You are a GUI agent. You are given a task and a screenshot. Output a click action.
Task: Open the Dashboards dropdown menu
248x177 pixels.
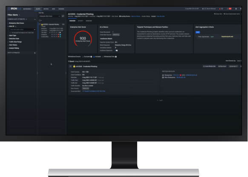[x=28, y=9]
